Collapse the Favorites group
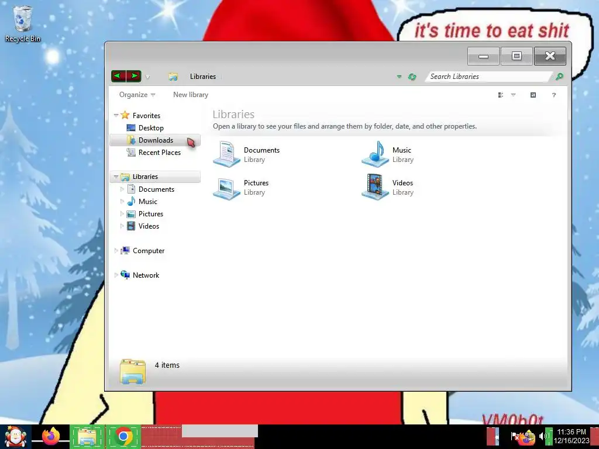599x449 pixels. (116, 115)
